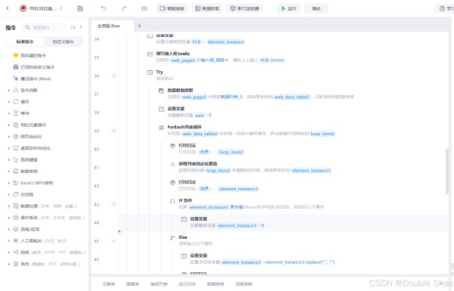Viewport: 454px width, 291px height.
Task: Expand the 对话框 category arrow
Action: pos(8,194)
